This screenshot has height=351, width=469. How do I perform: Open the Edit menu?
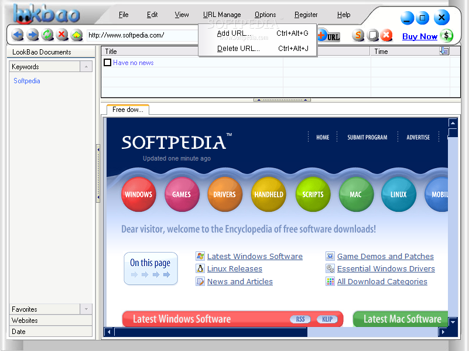tap(152, 15)
